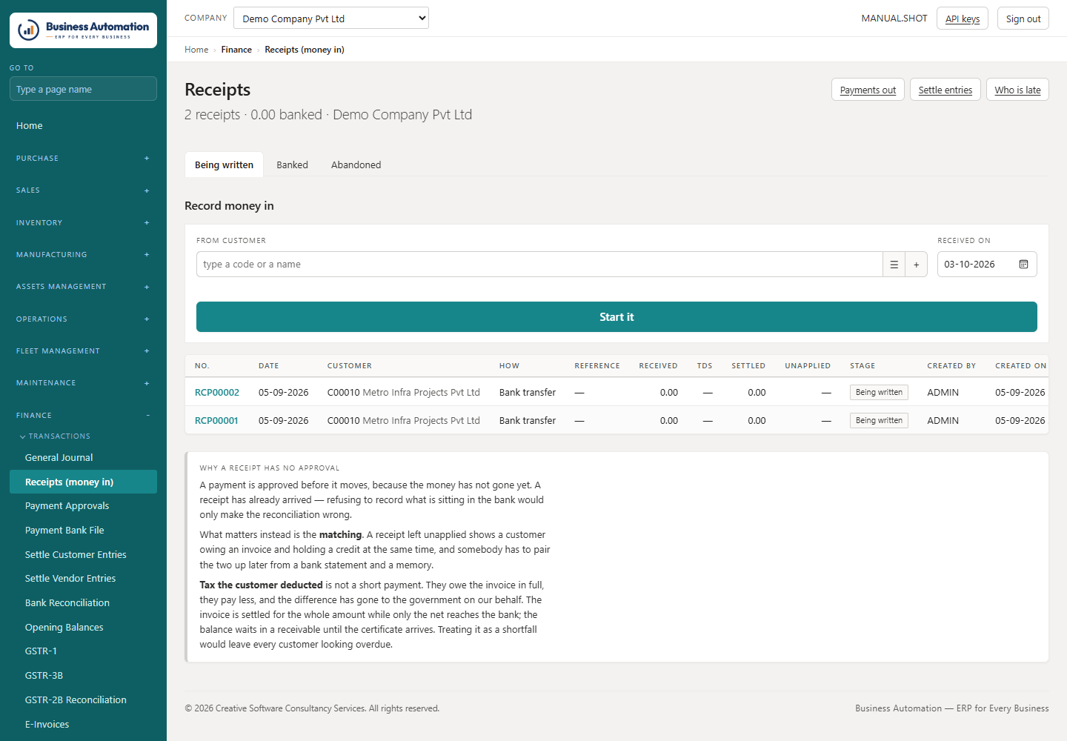Go to Home breadcrumb

pos(196,50)
